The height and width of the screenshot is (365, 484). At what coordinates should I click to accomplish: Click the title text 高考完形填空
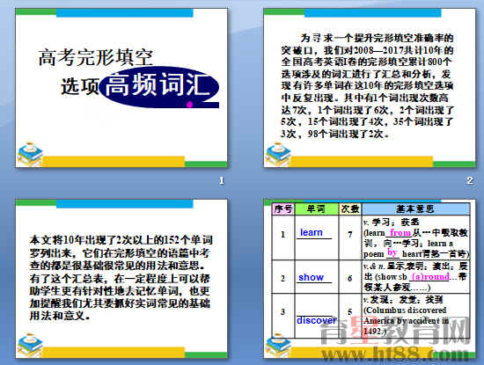pos(96,57)
